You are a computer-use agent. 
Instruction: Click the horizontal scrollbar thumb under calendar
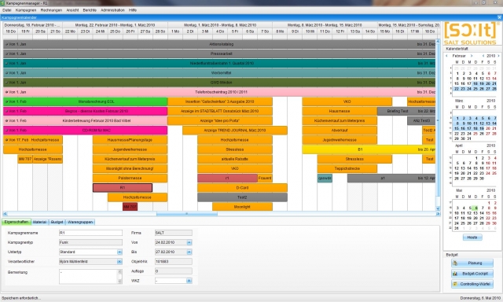click(187, 214)
